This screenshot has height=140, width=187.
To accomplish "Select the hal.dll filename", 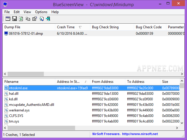I will pos(14,94).
